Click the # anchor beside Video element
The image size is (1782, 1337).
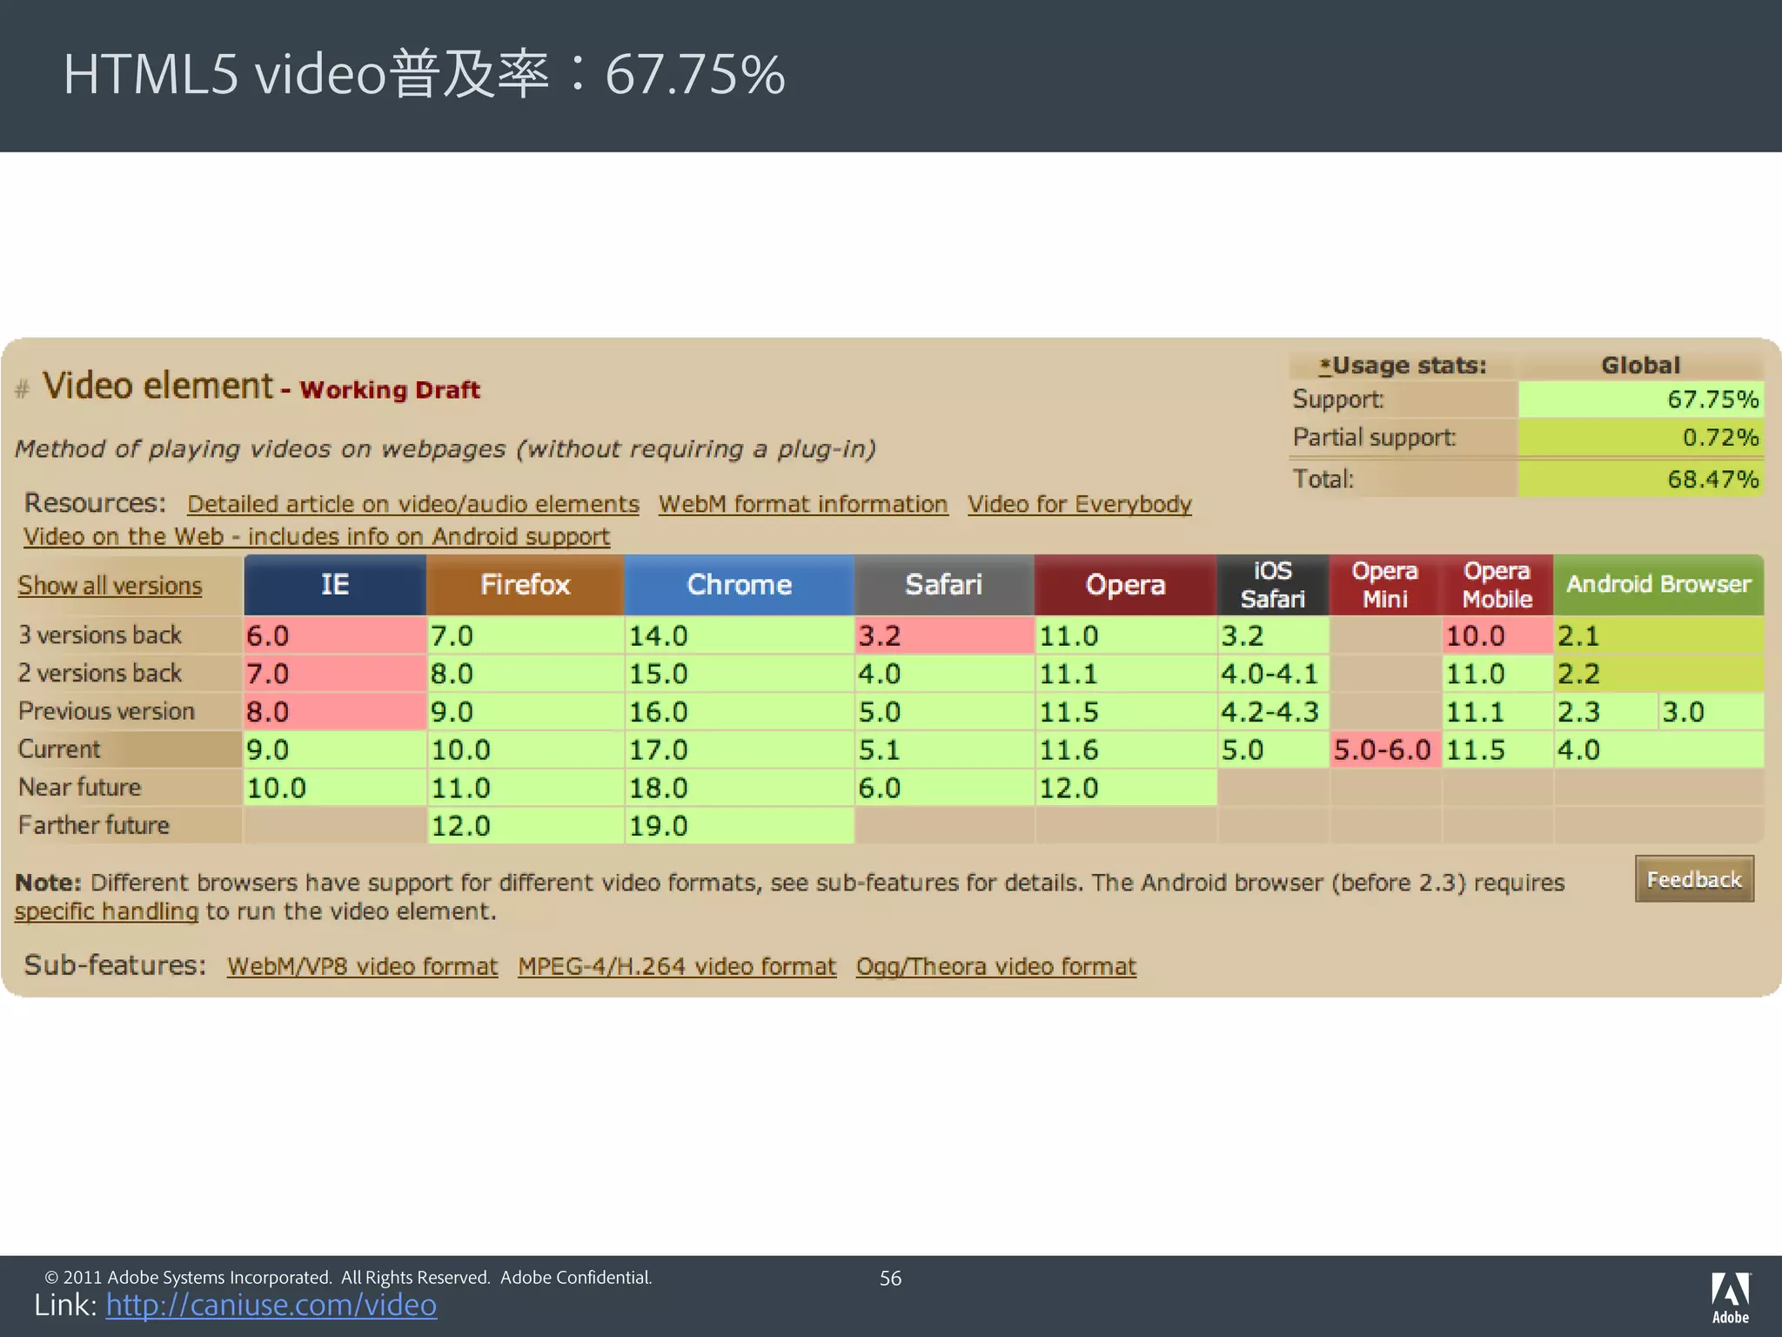(23, 388)
